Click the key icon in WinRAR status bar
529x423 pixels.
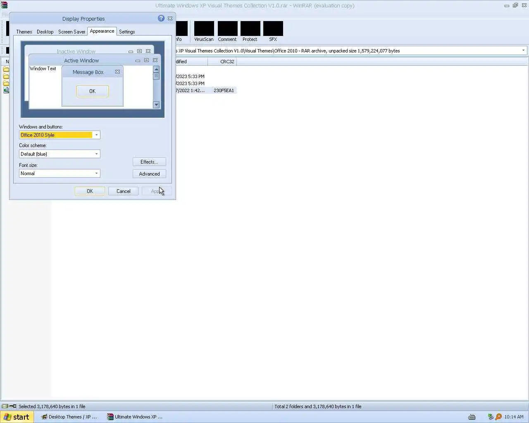point(13,406)
